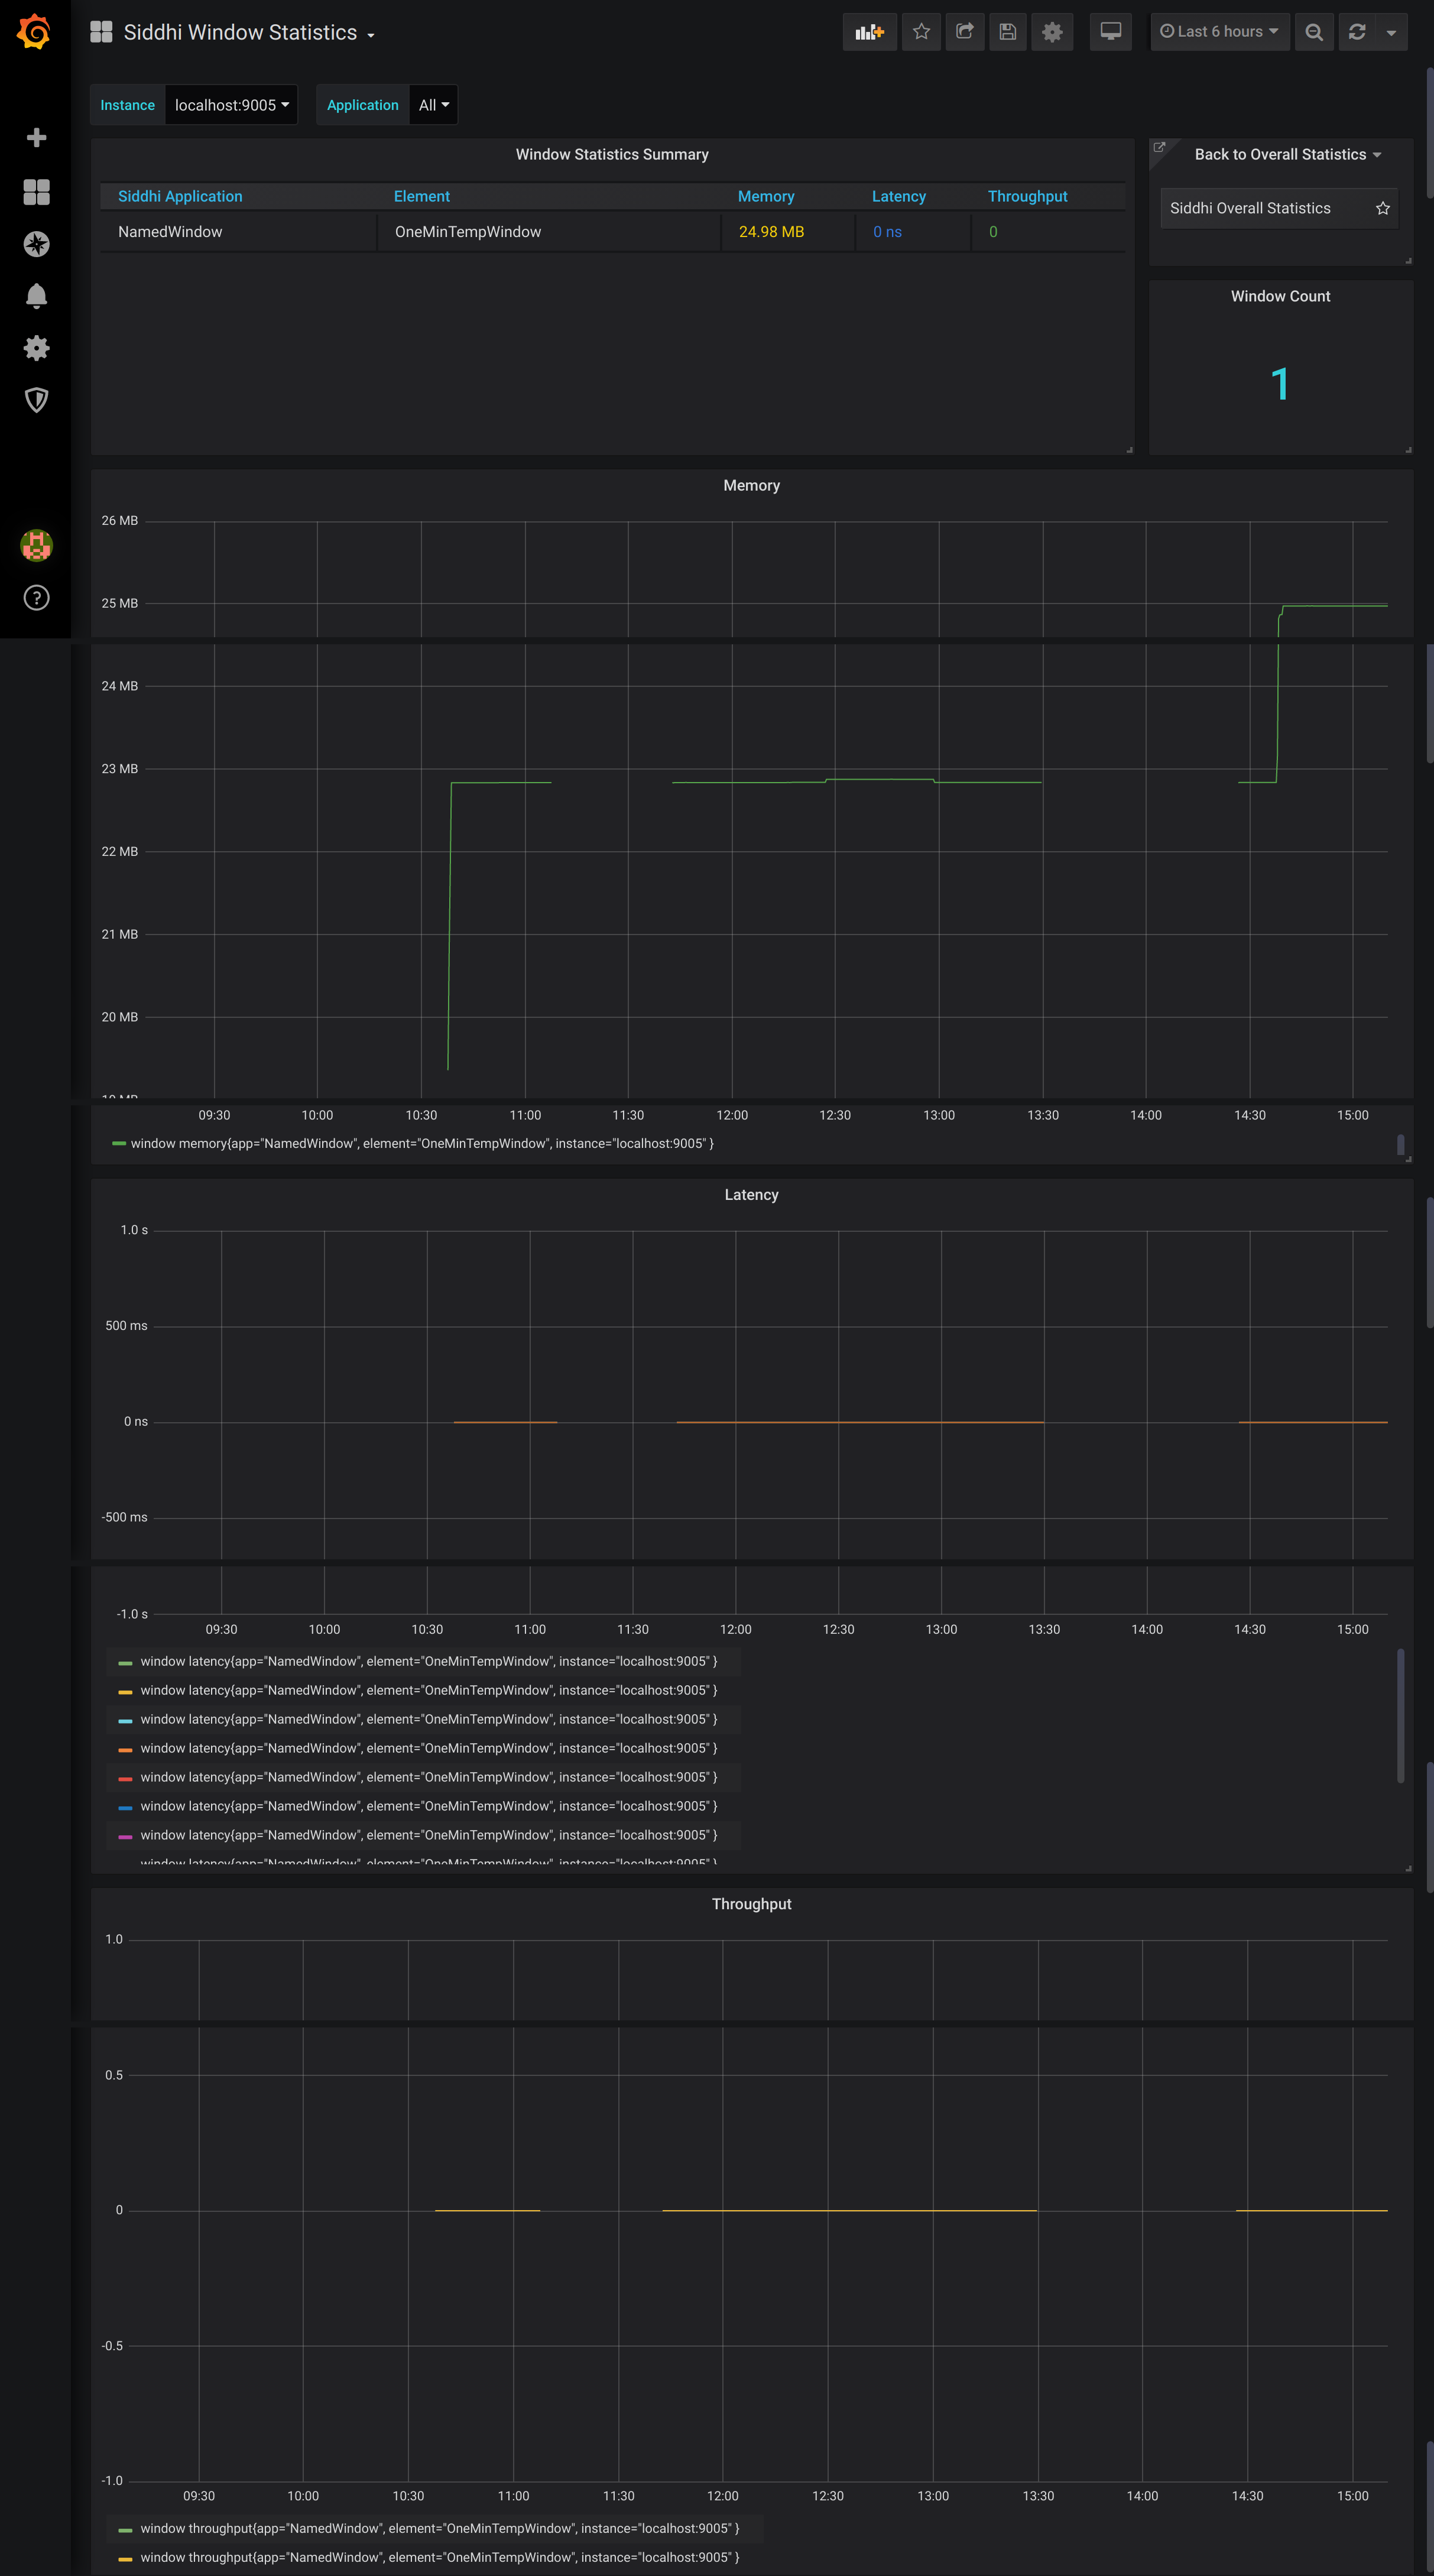Screen dimensions: 1434x2576
Task: Toggle the magenta window latency series
Action: pyautogui.click(x=428, y=1835)
